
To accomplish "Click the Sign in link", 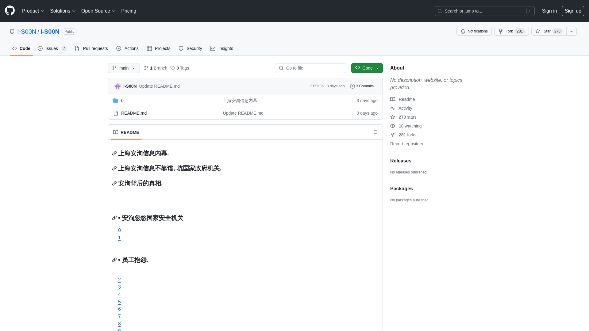I will pos(549,11).
